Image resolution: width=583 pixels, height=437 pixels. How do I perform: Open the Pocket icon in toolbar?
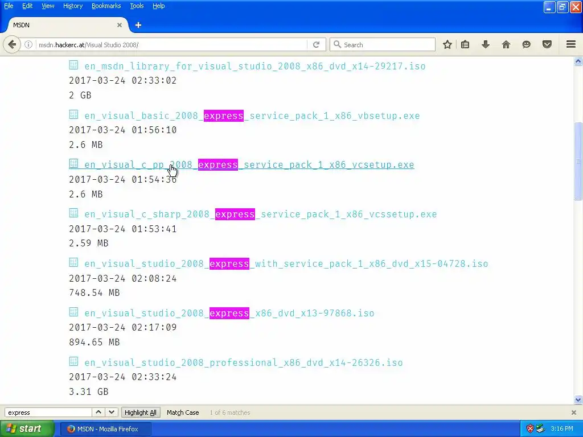(547, 44)
